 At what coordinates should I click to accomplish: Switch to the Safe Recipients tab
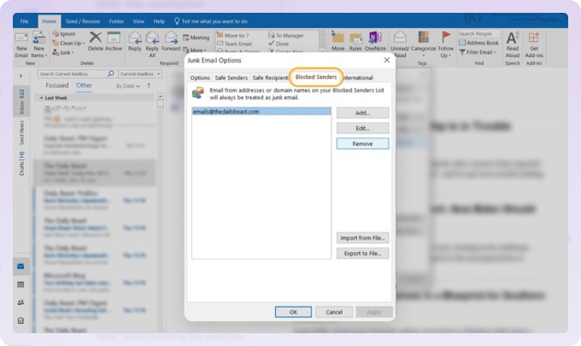pyautogui.click(x=270, y=78)
